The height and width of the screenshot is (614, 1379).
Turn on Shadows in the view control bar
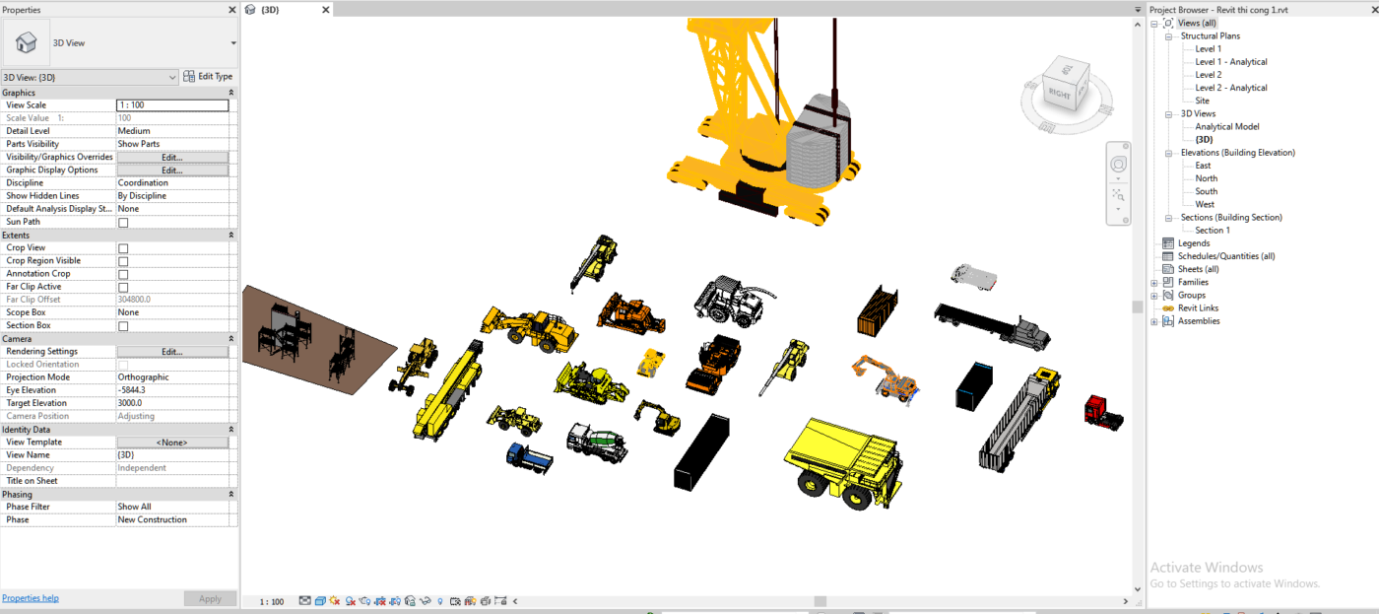tap(351, 598)
